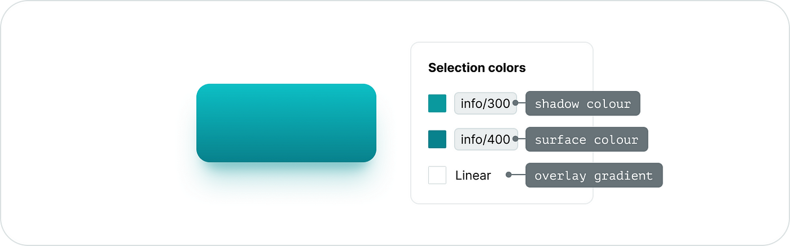Screen dimensions: 790x246
Task: Pick the white Linear gradient swatch
Action: pos(437,175)
